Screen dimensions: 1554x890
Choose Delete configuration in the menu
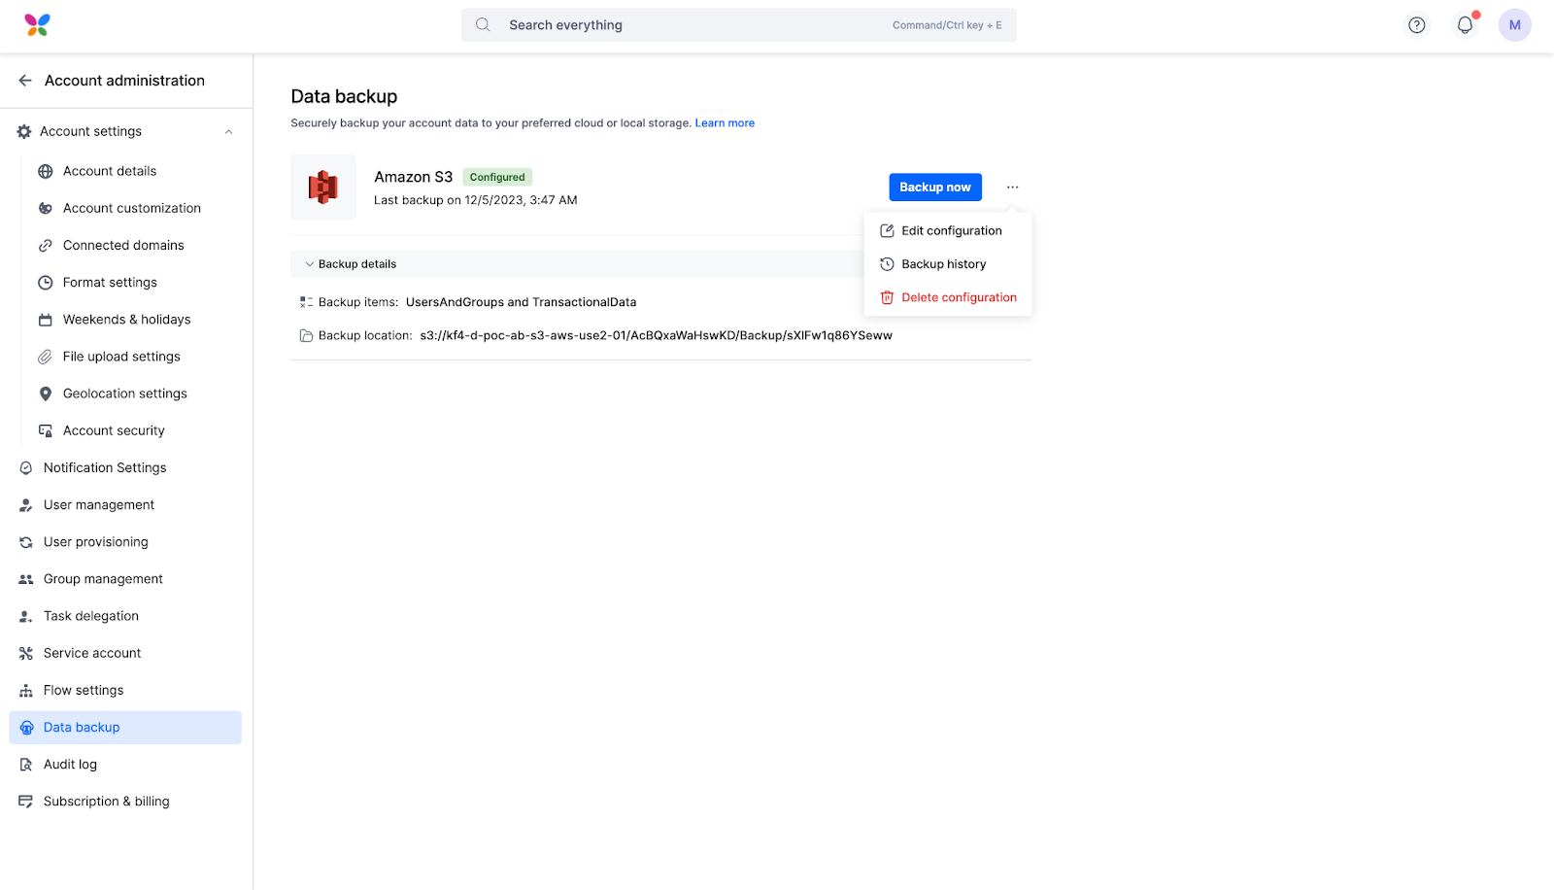tap(947, 297)
